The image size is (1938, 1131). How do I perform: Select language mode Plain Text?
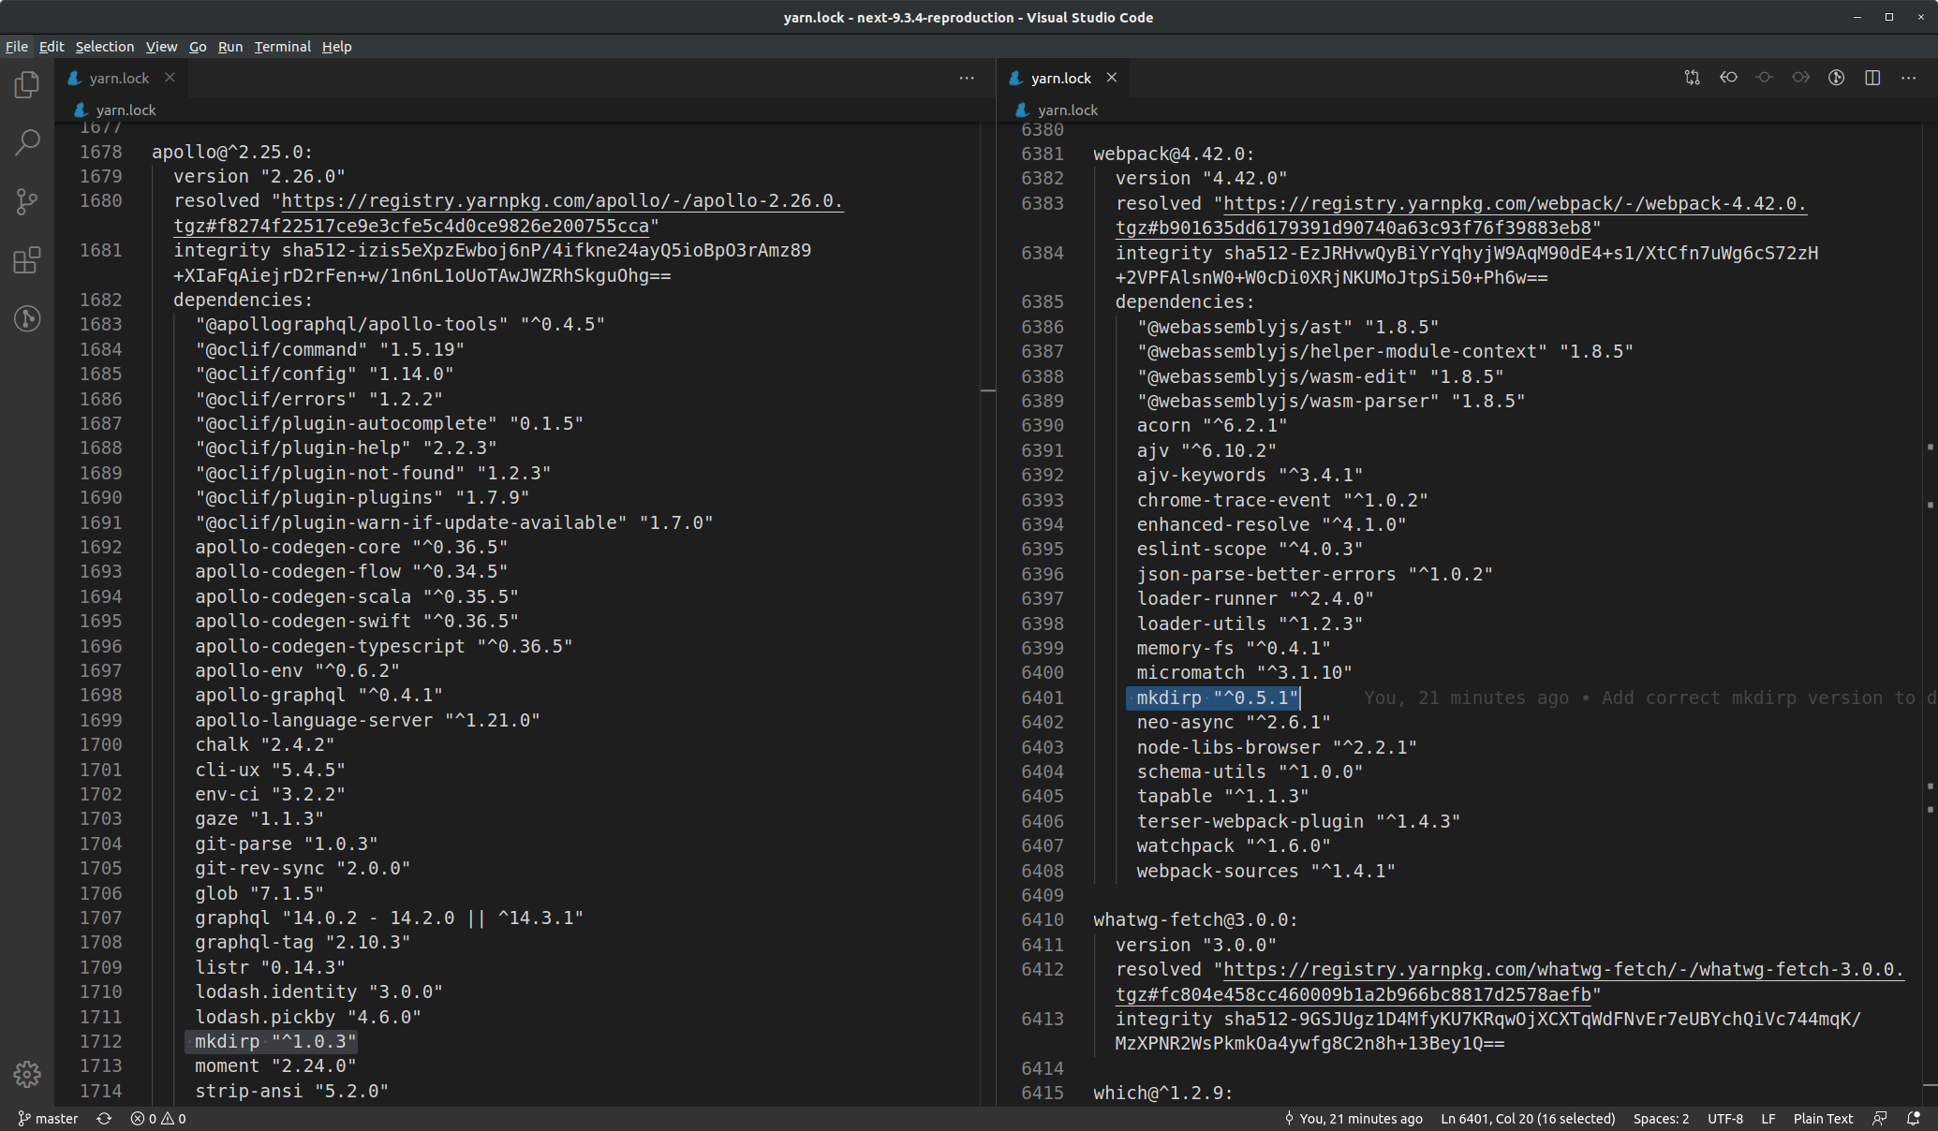click(1823, 1119)
